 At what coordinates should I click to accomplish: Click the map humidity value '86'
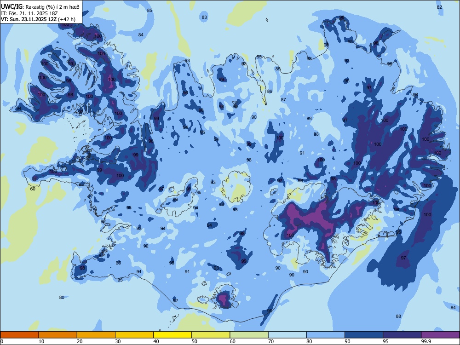[270, 92]
